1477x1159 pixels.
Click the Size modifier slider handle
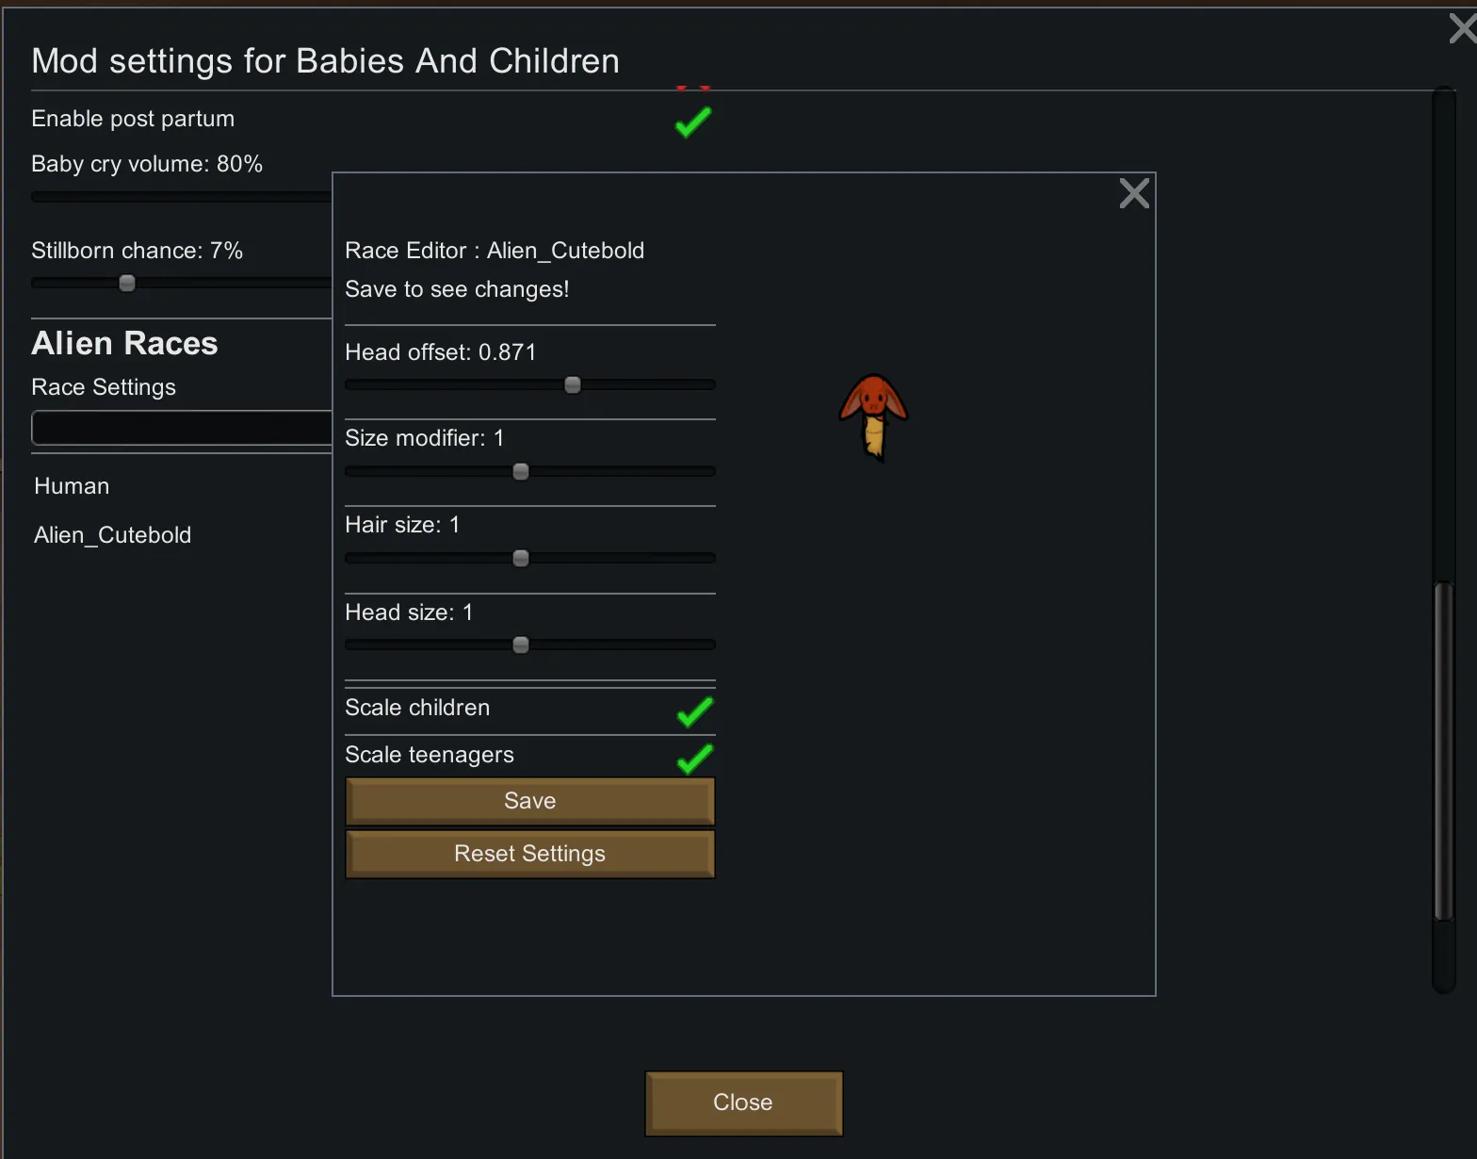pyautogui.click(x=521, y=471)
